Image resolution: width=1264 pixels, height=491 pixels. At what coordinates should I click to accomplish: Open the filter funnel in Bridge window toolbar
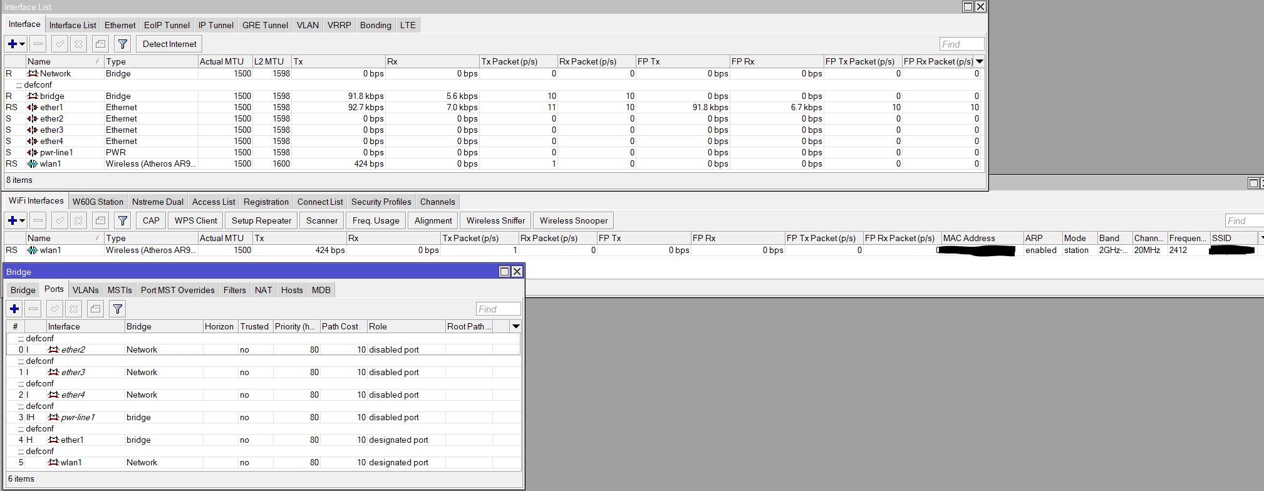[x=118, y=309]
